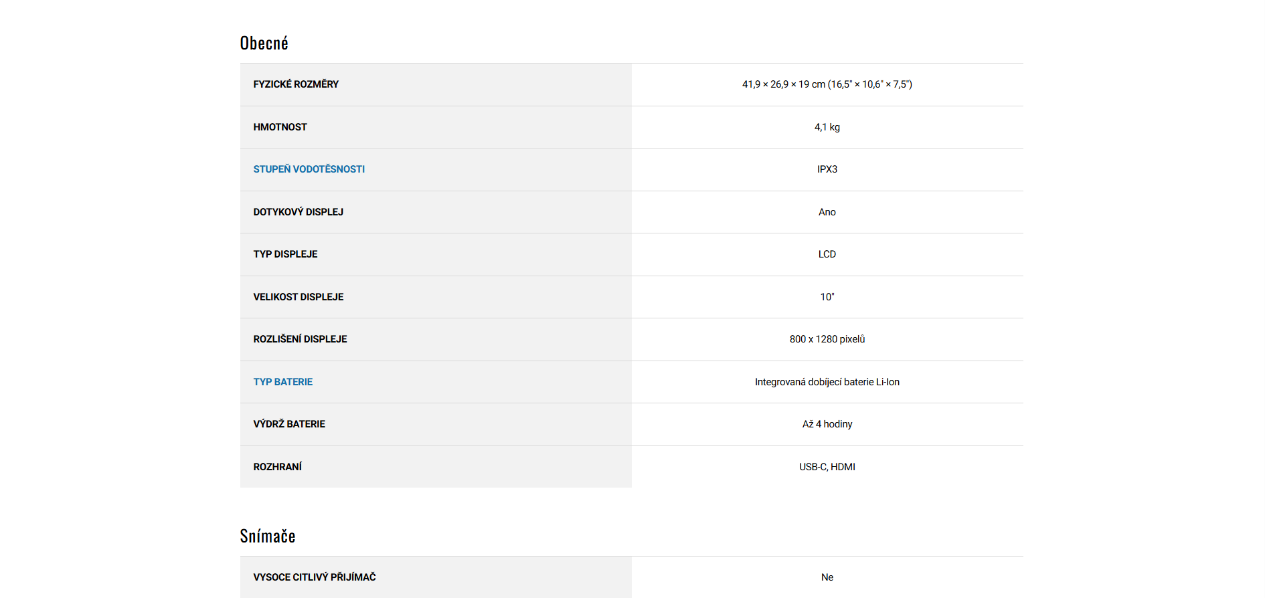The width and height of the screenshot is (1265, 598).
Task: Click the Až 4 hodiny value
Action: pyautogui.click(x=827, y=424)
